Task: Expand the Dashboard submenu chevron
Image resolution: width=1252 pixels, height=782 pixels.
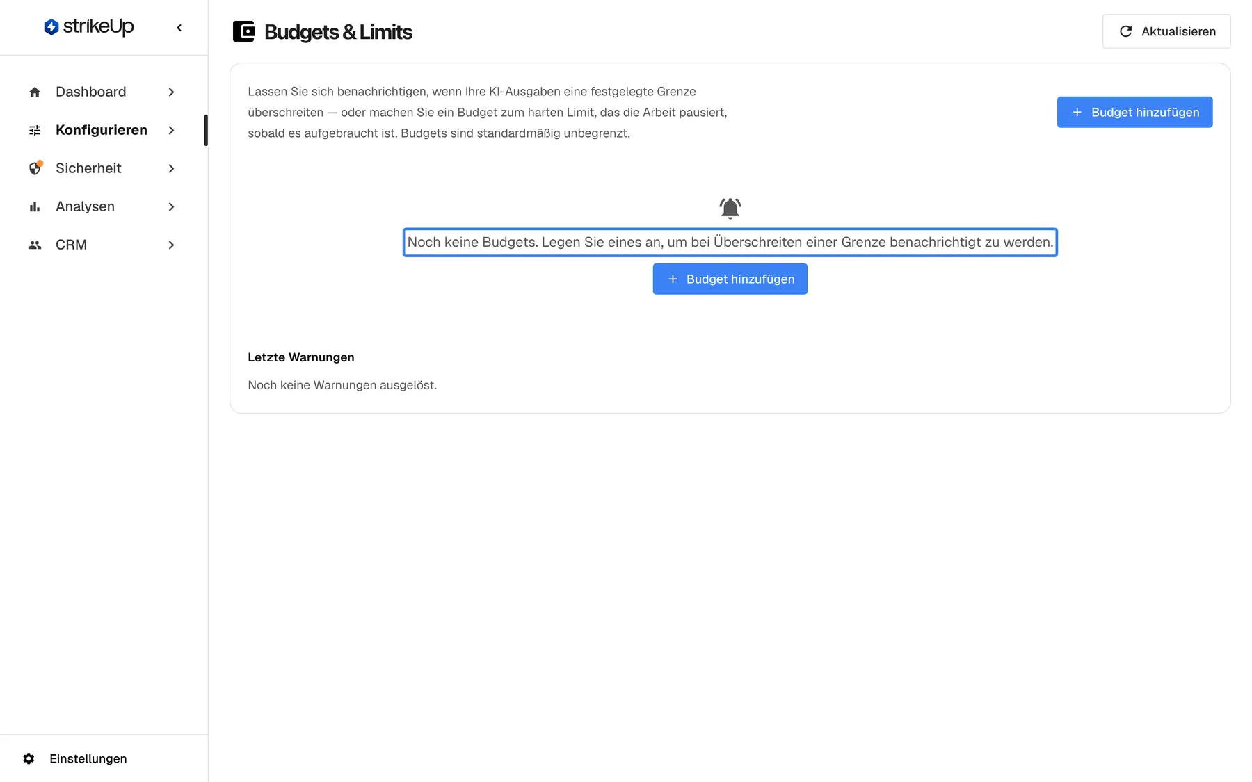Action: pos(171,92)
